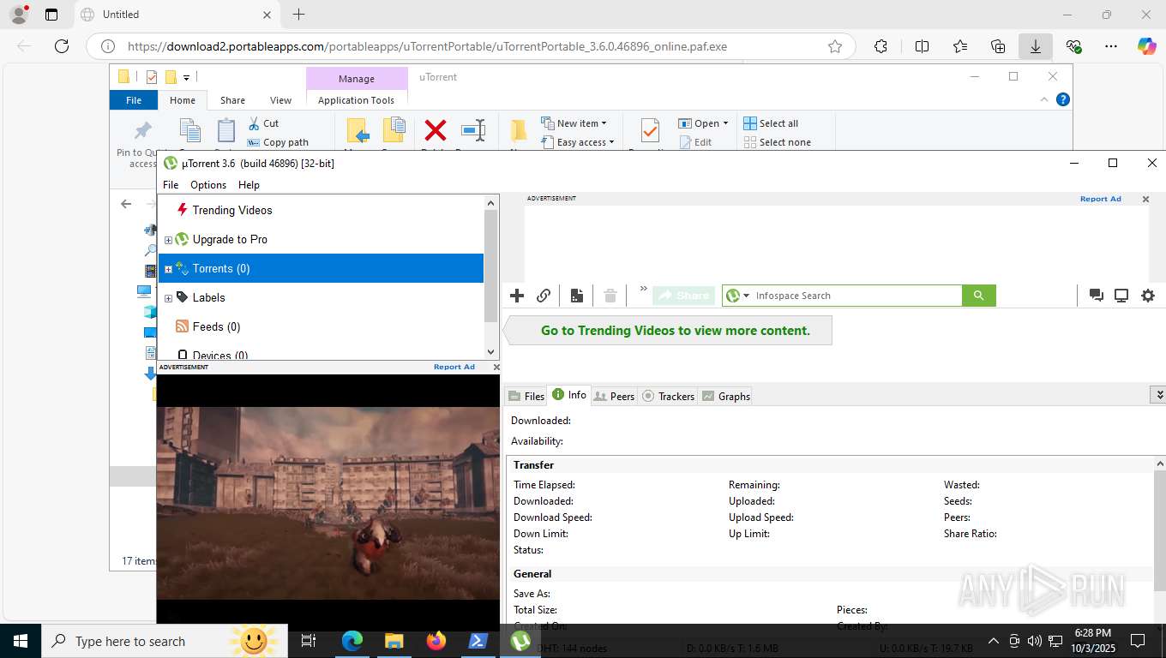This screenshot has width=1166, height=658.
Task: Open Edge Extensions puzzle icon
Action: click(881, 46)
